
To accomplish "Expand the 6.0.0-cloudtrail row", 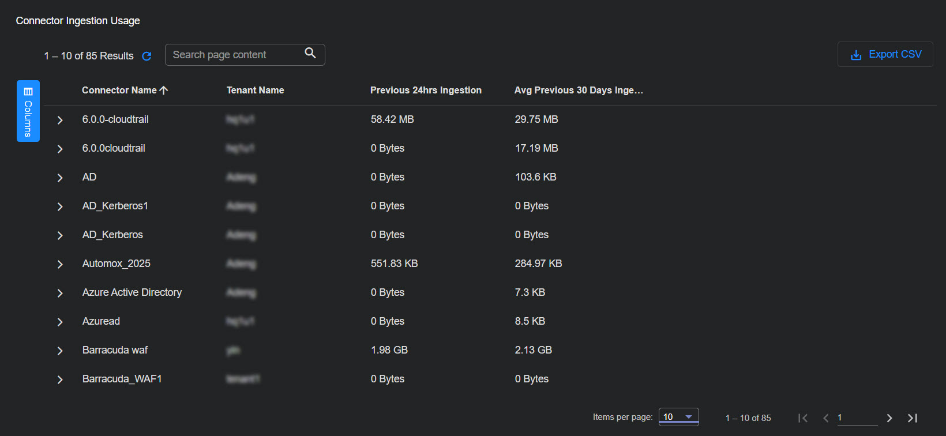I will pos(60,120).
